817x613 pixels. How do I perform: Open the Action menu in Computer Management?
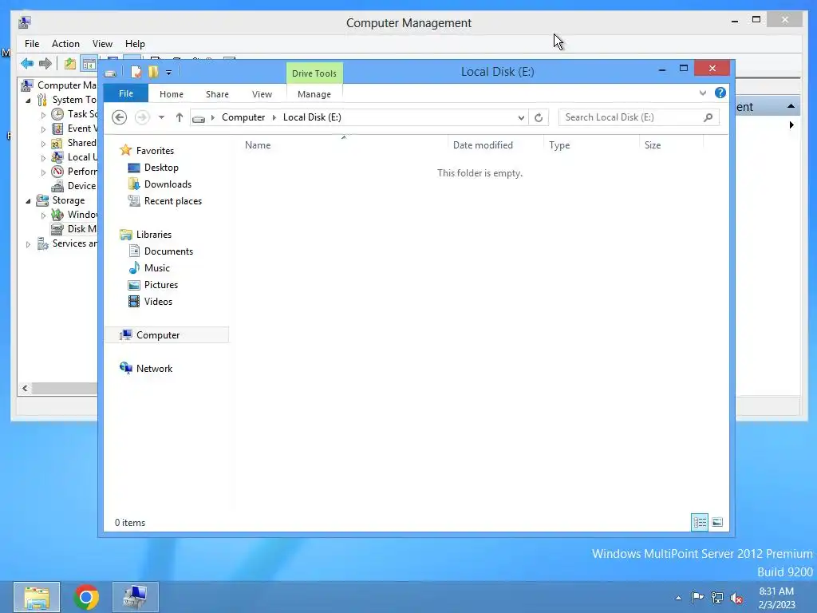point(65,44)
